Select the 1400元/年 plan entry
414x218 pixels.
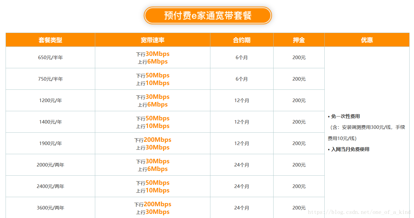pos(50,122)
